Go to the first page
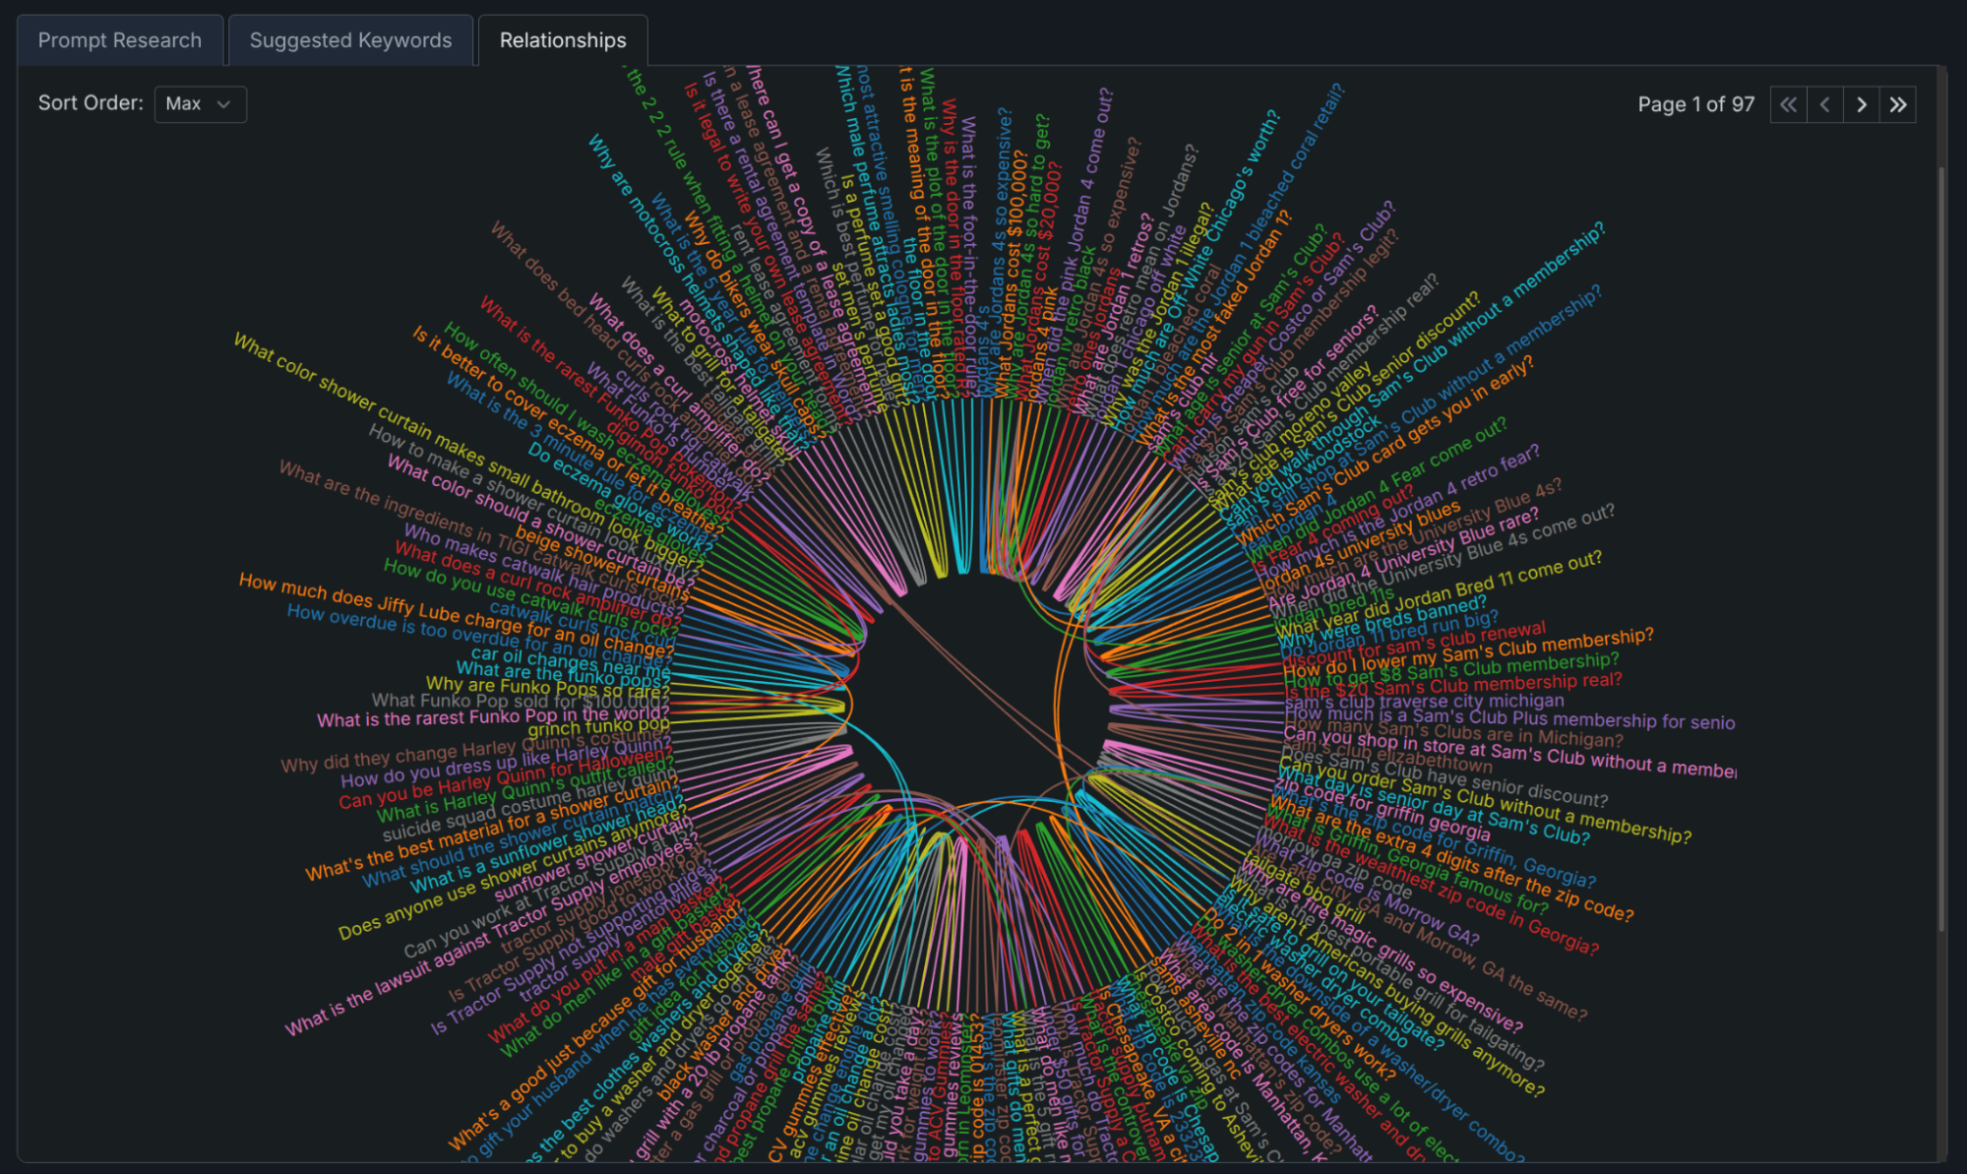This screenshot has width=1967, height=1174. click(1788, 104)
